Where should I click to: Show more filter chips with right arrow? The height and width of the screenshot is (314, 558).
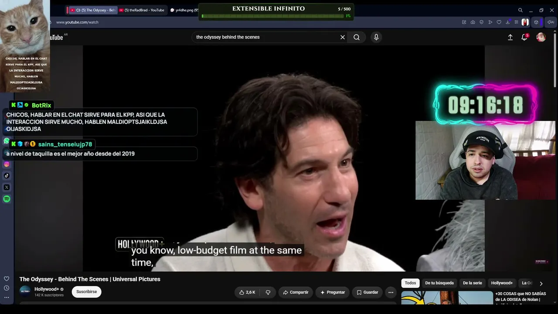pos(541,283)
